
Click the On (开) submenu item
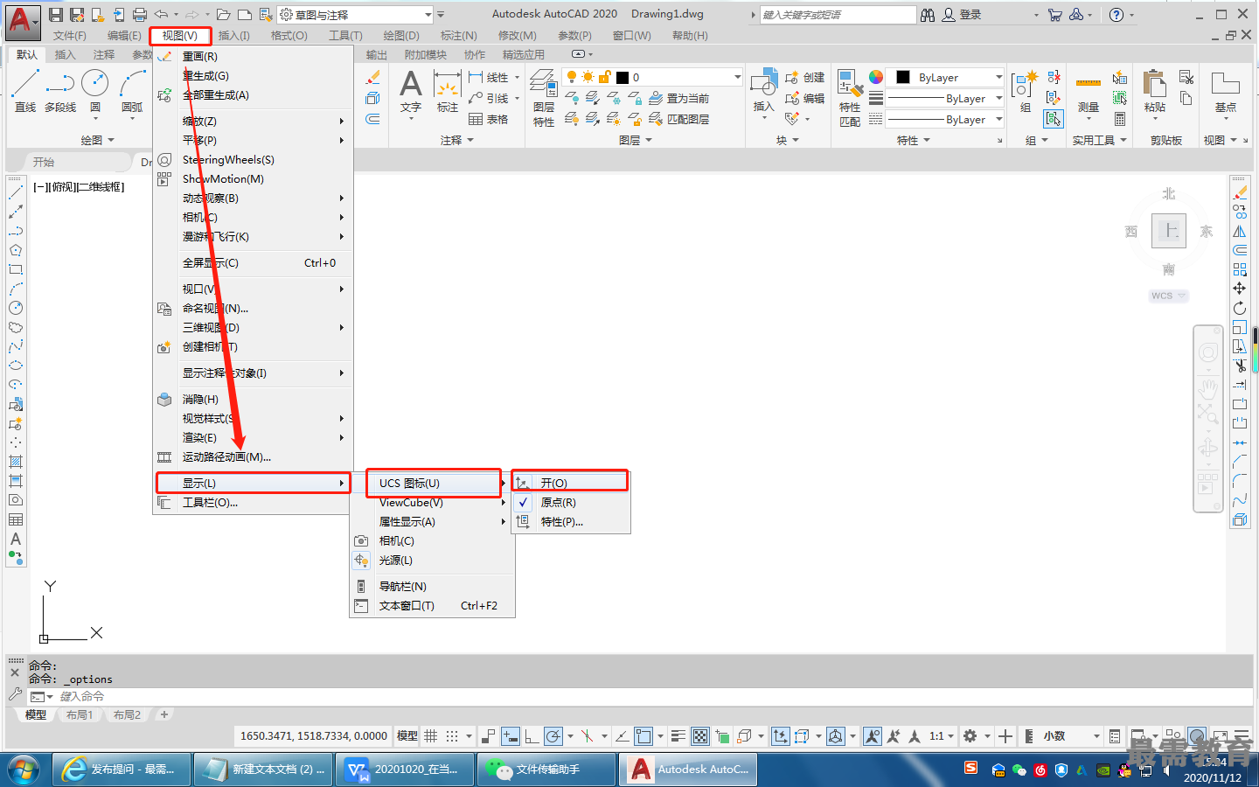click(570, 483)
